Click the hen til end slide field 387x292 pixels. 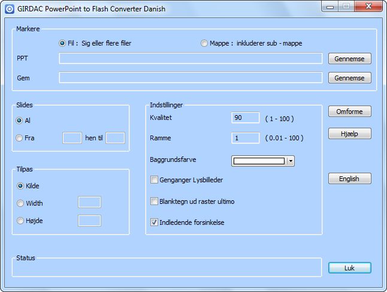pyautogui.click(x=115, y=138)
